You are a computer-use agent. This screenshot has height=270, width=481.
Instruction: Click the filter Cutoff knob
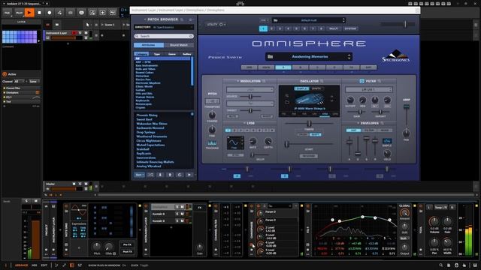click(x=350, y=100)
